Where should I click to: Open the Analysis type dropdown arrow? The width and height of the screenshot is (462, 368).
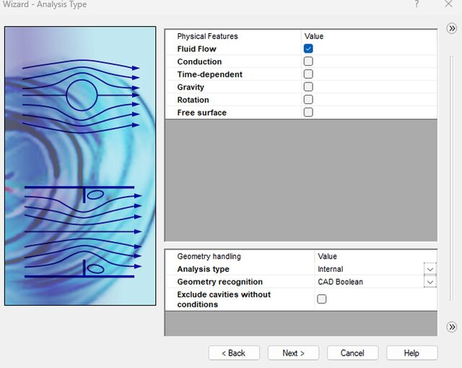pyautogui.click(x=430, y=269)
